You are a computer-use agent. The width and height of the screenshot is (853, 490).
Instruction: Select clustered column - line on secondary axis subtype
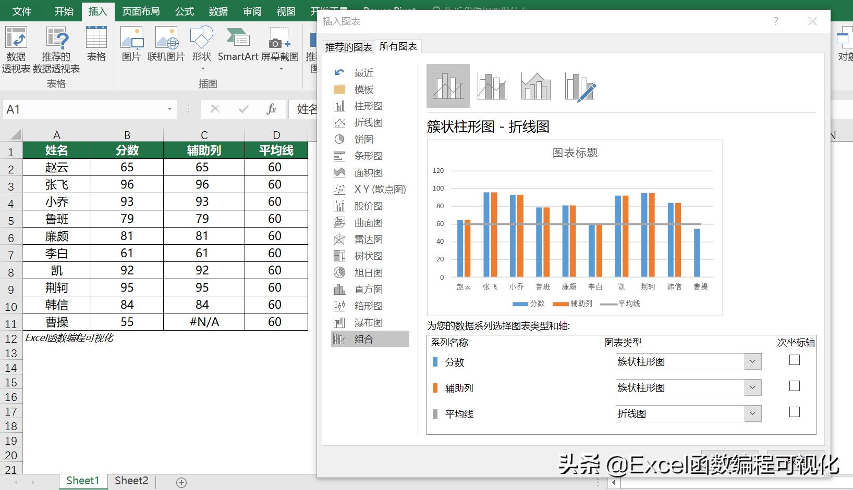(x=492, y=86)
